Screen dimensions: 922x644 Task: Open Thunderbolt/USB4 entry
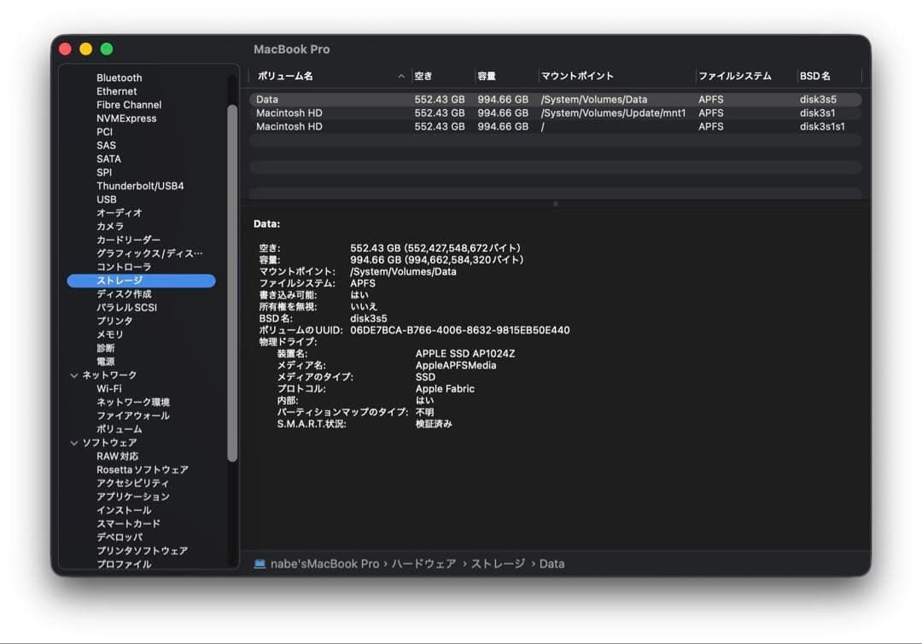tap(140, 186)
